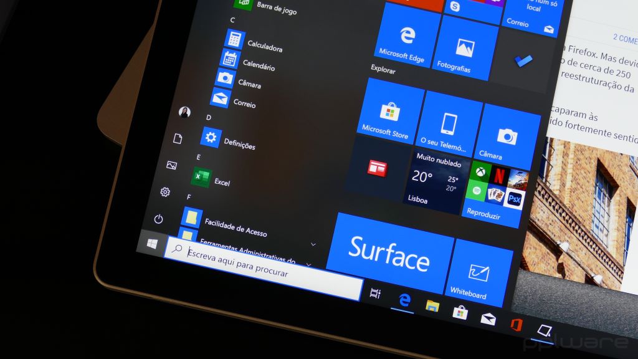The image size is (638, 359).
Task: Open the red News tile
Action: 377,168
